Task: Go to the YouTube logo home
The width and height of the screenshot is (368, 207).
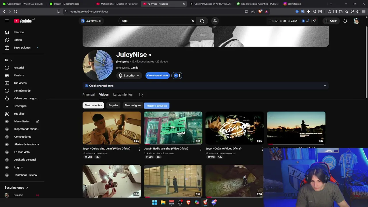Action: [x=23, y=21]
